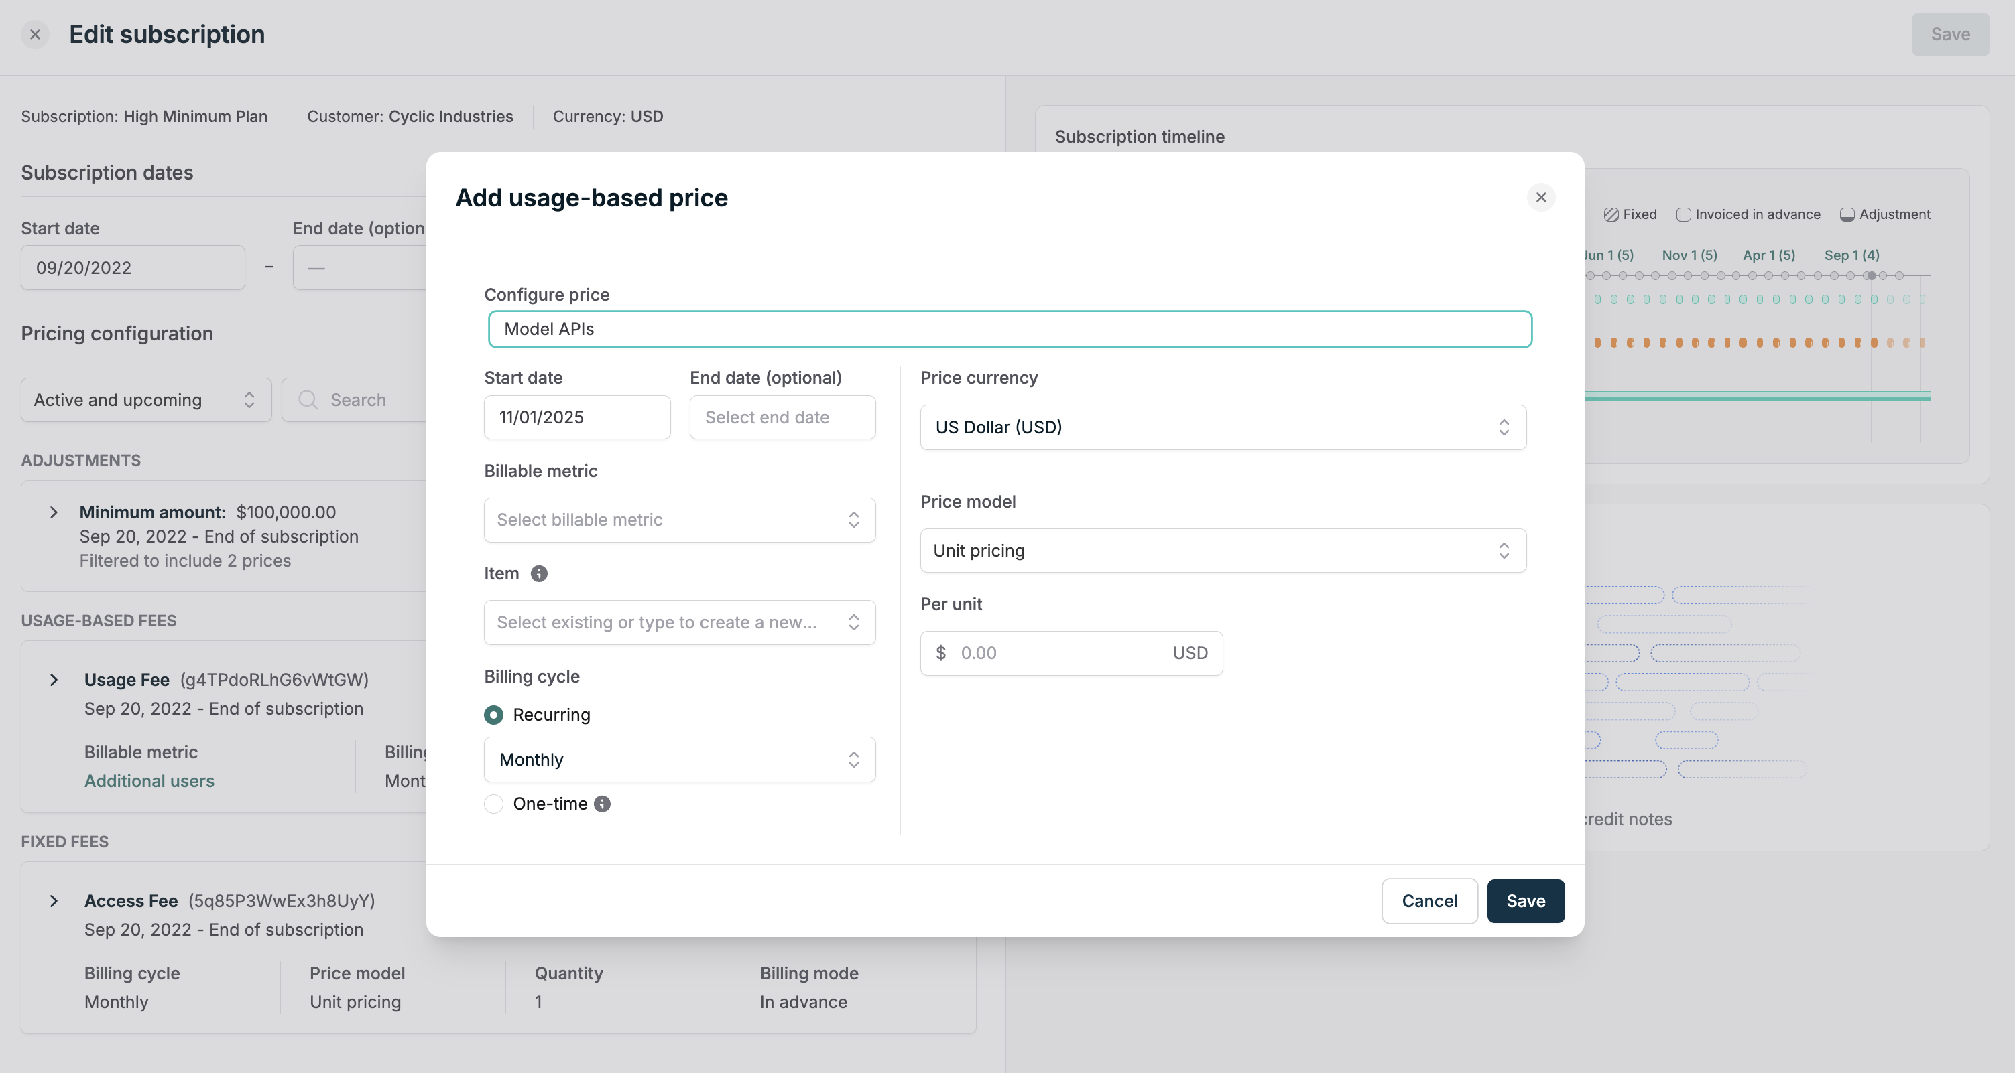2015x1073 pixels.
Task: Click the Invoiced in advance legend icon
Action: (1682, 214)
